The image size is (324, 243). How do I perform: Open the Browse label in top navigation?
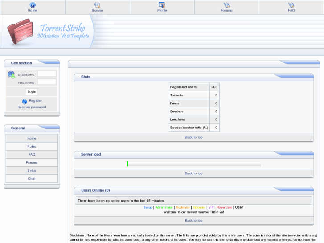pos(97,10)
